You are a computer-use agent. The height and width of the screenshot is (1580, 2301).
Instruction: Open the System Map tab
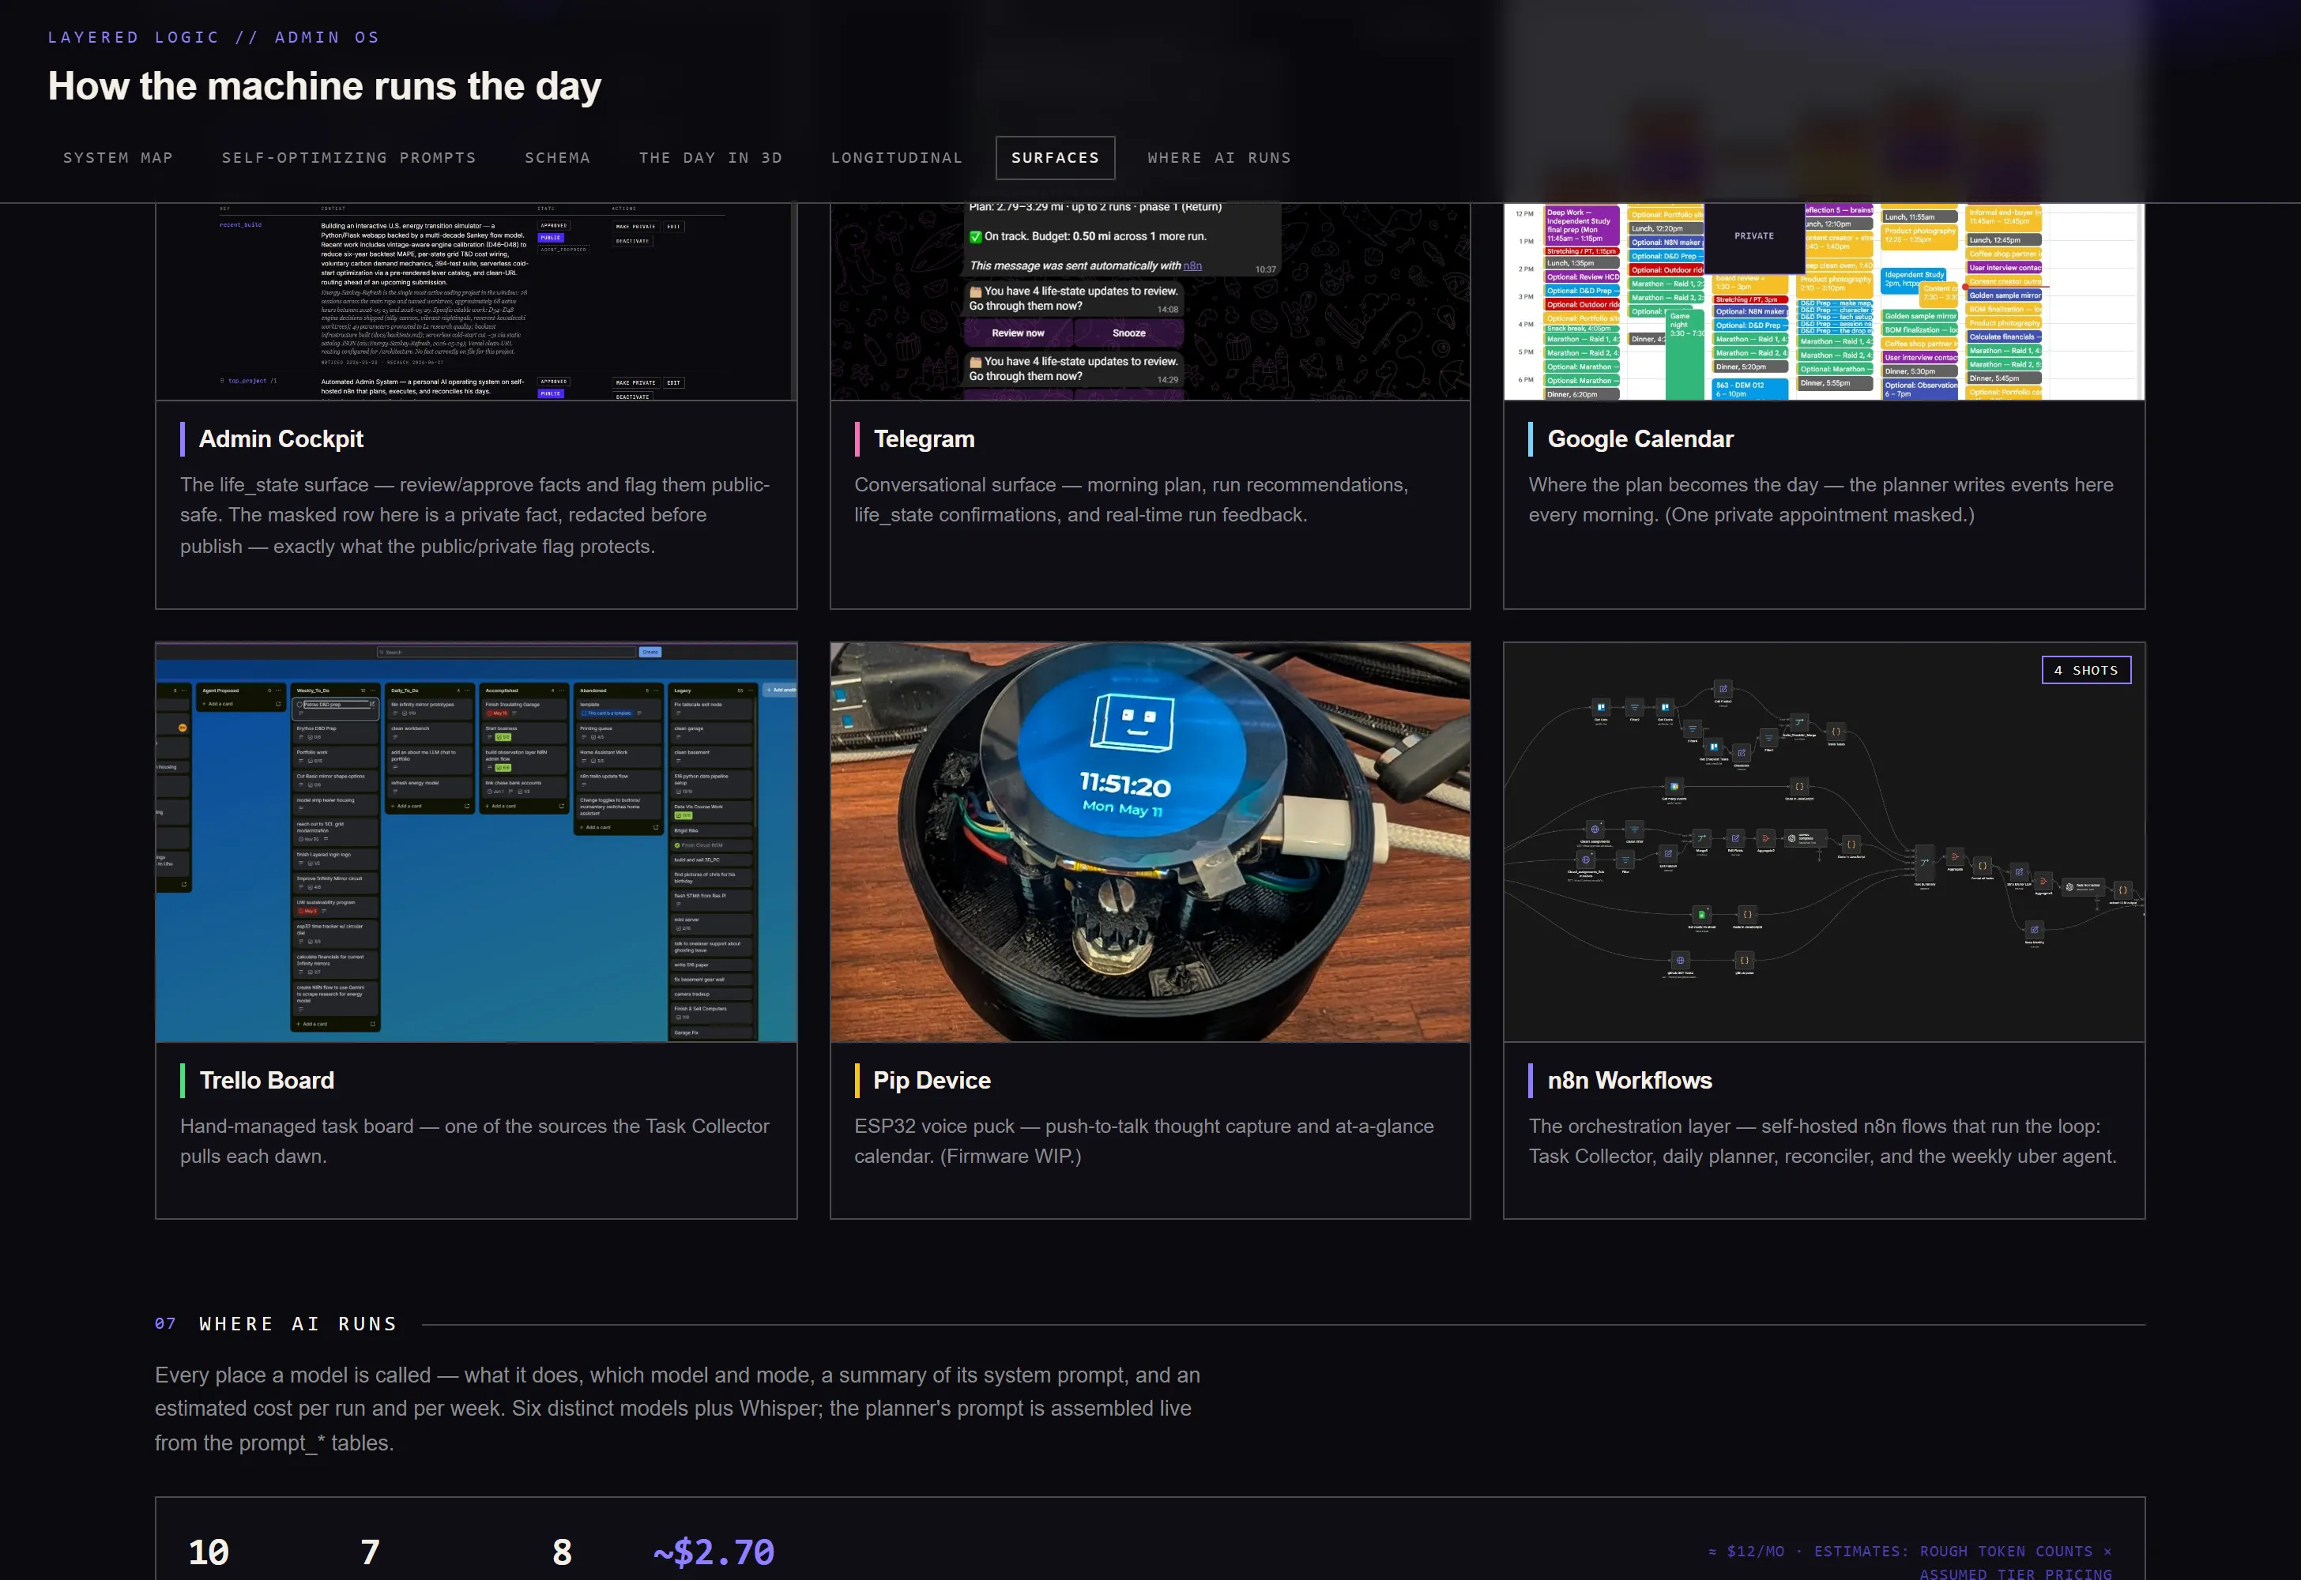[x=118, y=157]
